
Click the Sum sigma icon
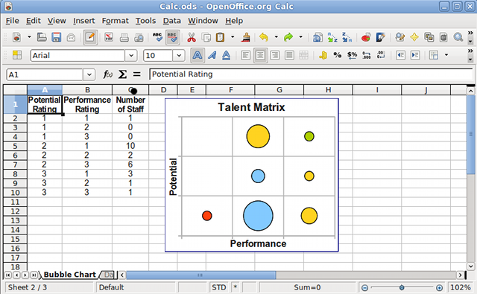coord(122,74)
